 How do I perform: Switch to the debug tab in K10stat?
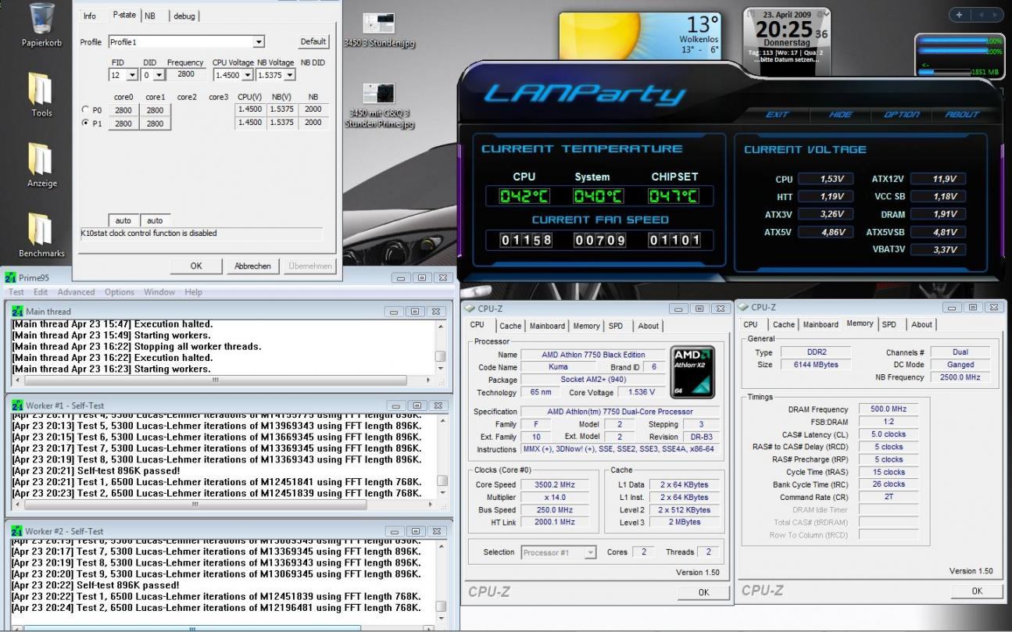point(184,16)
